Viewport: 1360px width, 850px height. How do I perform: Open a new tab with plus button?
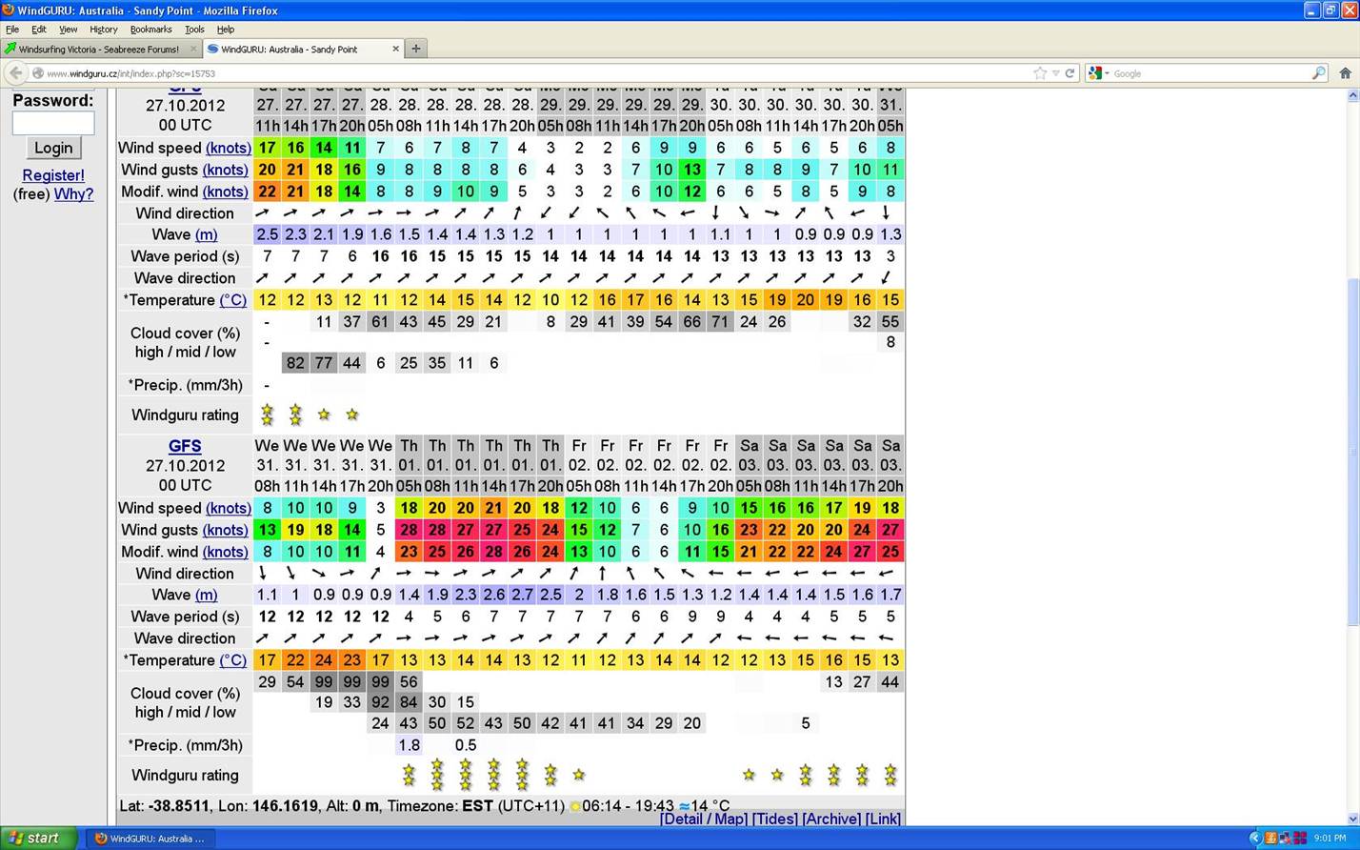[x=415, y=49]
